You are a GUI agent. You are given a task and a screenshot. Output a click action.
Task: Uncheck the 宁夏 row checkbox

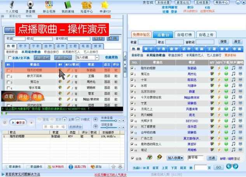132,103
